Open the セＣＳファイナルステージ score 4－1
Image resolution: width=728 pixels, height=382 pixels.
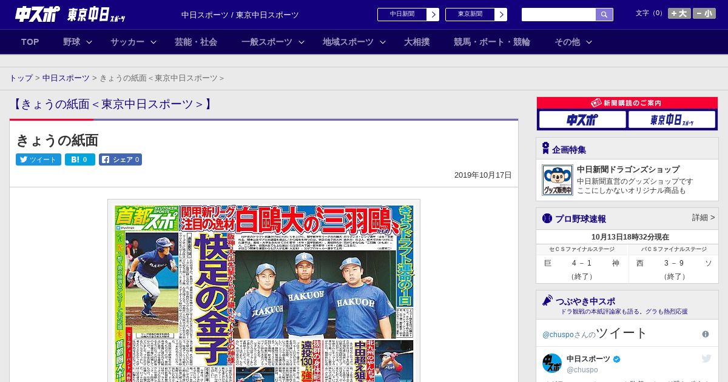[x=581, y=263]
